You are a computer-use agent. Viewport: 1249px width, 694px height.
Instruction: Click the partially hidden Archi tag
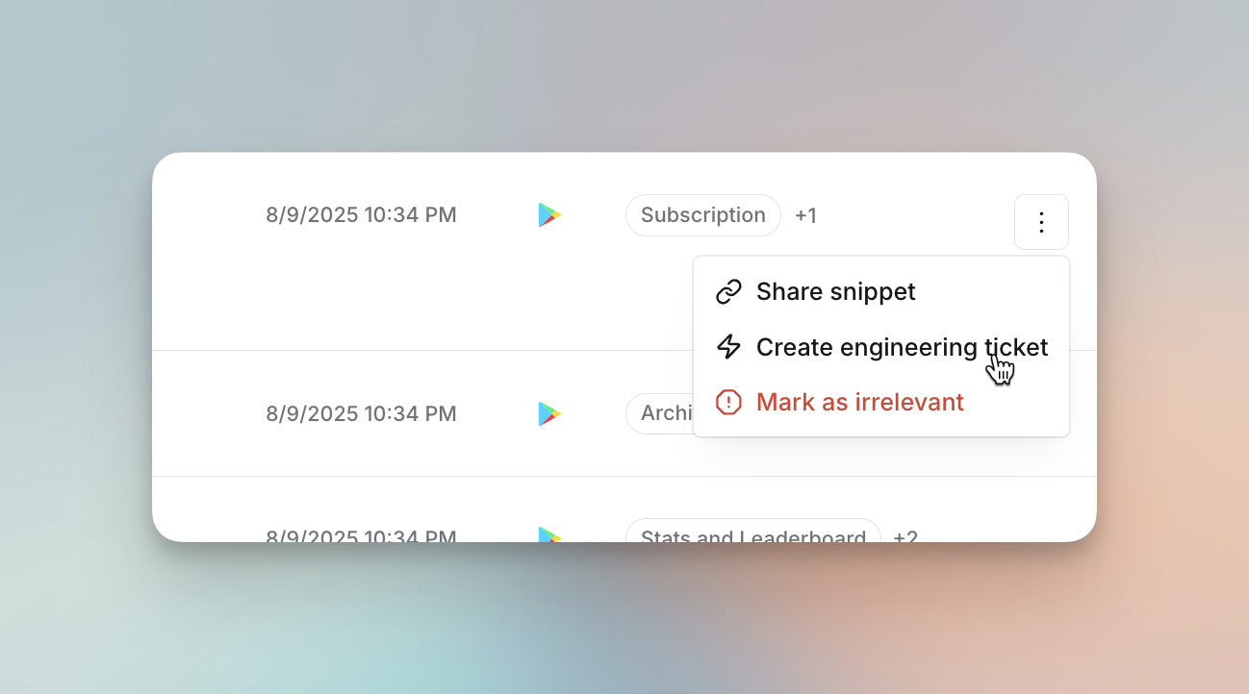click(x=660, y=413)
